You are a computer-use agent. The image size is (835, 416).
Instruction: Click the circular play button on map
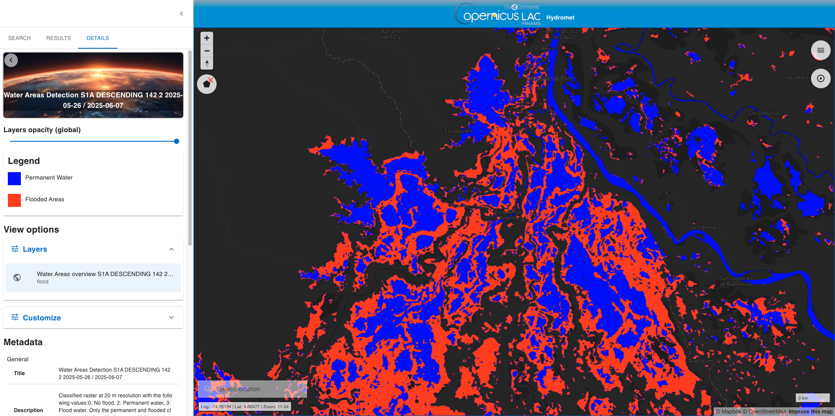click(x=821, y=78)
